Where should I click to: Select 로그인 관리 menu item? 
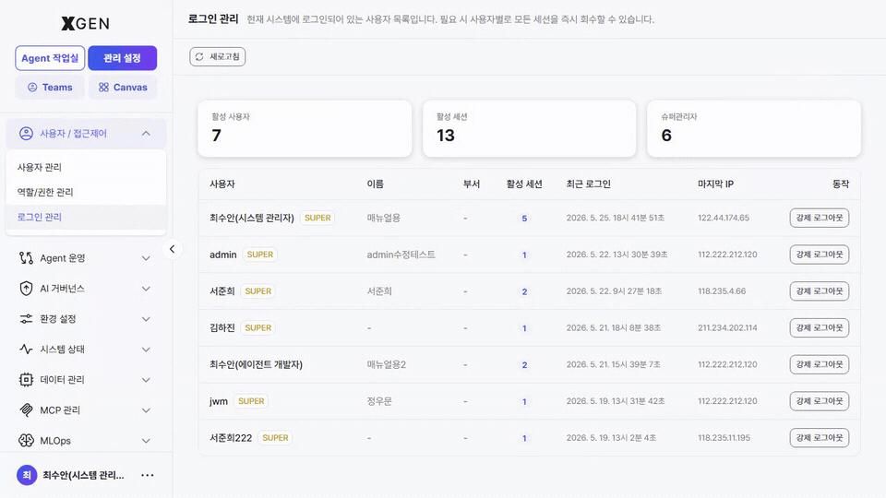click(86, 217)
